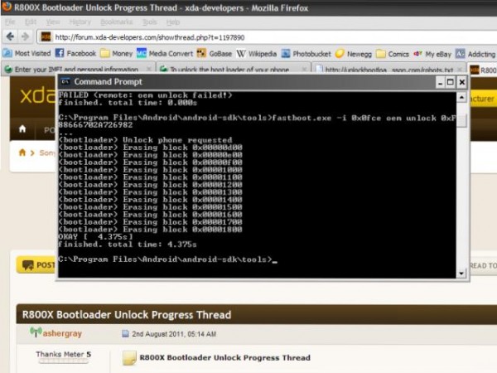Click the xda logo on forum page
The height and width of the screenshot is (373, 497).
(x=37, y=95)
